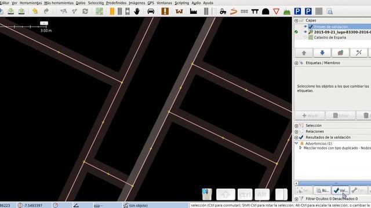Click the upload data toolbar icon
The image size is (371, 208).
(21, 12)
